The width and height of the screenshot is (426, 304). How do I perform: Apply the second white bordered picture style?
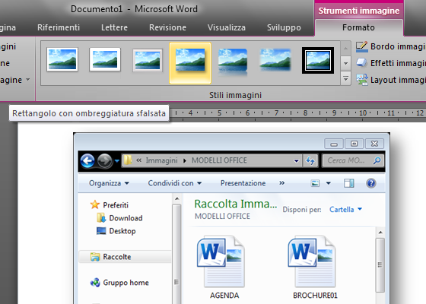coord(105,60)
